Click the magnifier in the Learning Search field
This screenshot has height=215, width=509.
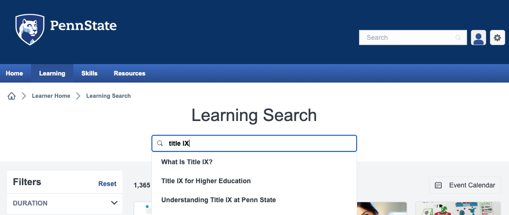[x=160, y=143]
